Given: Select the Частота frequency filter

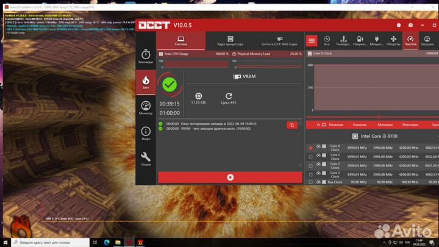Looking at the screenshot, I should [x=410, y=41].
